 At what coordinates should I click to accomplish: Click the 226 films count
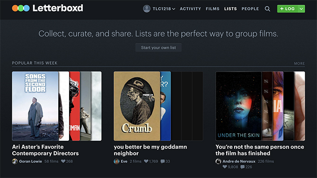pos(266,161)
